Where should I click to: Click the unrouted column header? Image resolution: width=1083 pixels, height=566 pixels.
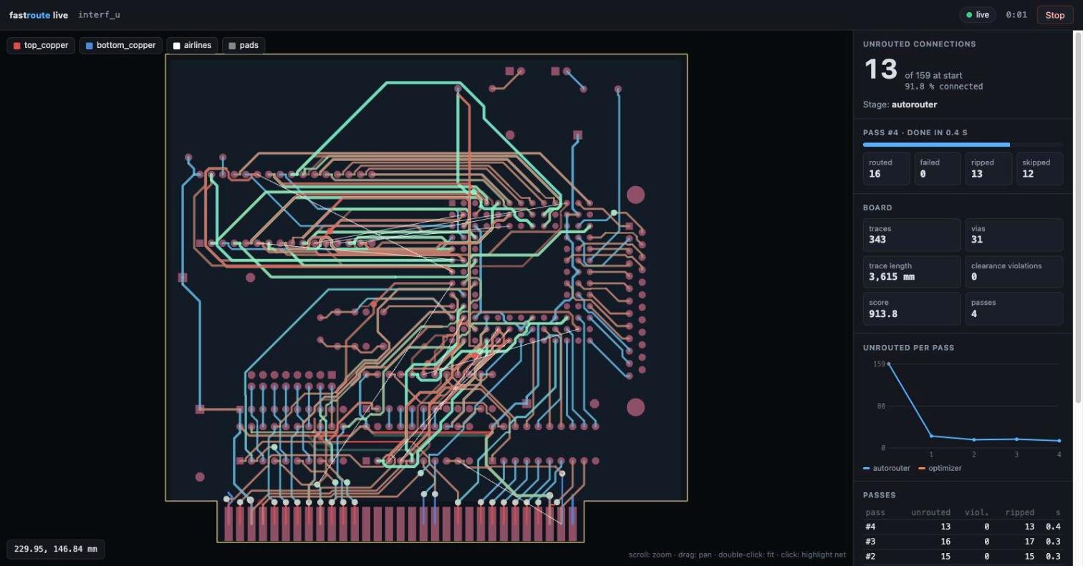[x=930, y=512]
